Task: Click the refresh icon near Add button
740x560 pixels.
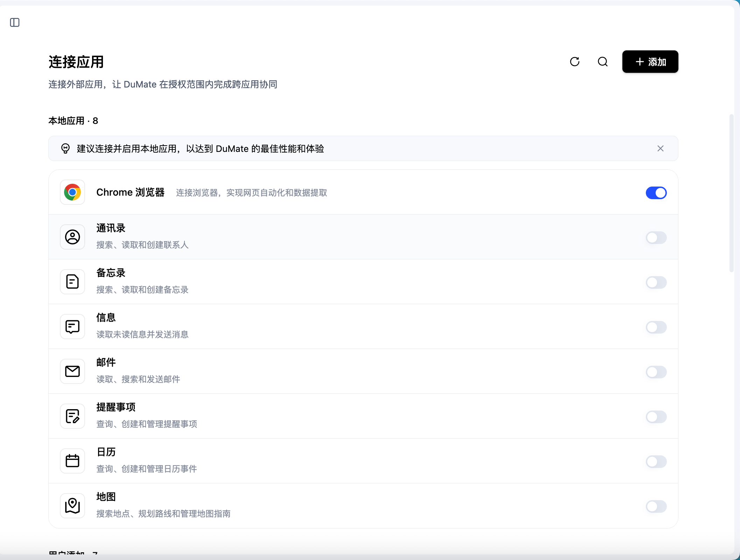Action: coord(575,62)
